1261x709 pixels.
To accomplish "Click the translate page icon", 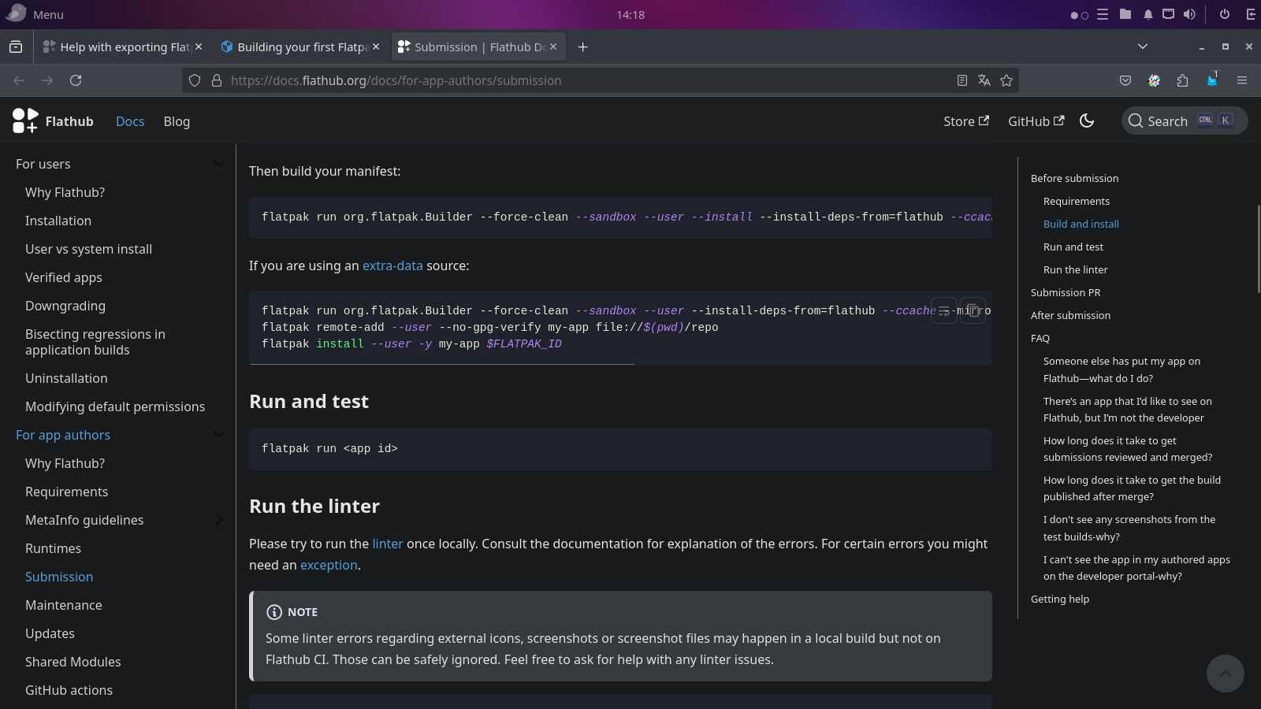I will pyautogui.click(x=984, y=80).
